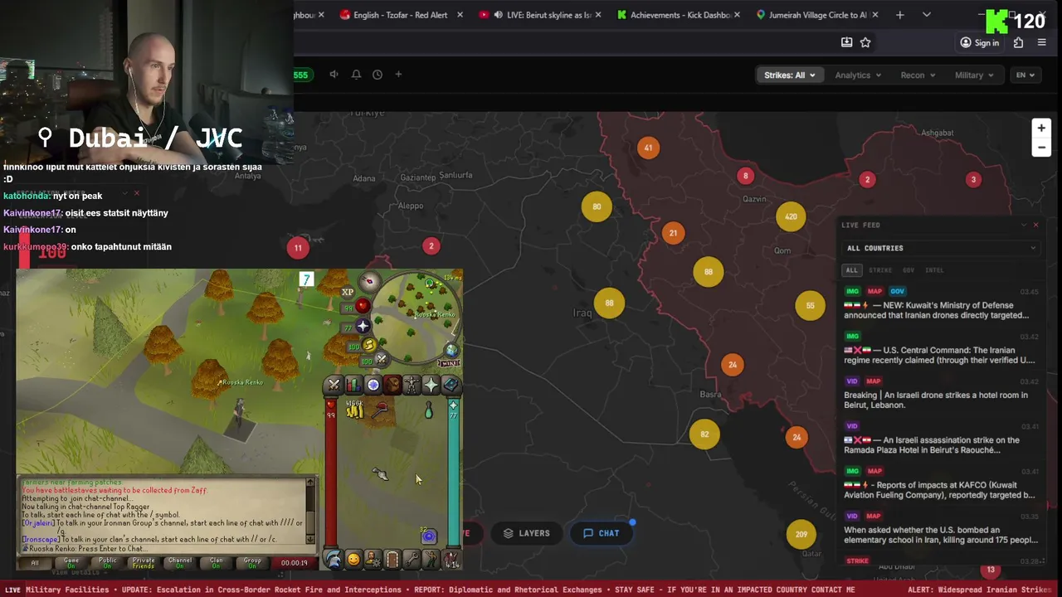Screen dimensions: 1062x597
Task: Open the Skills tab in game
Action: [x=353, y=385]
